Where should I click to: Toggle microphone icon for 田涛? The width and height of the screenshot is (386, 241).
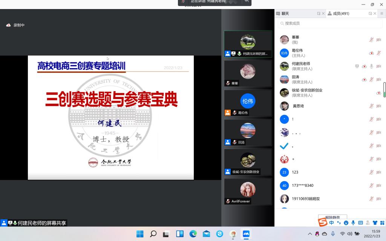pyautogui.click(x=371, y=79)
